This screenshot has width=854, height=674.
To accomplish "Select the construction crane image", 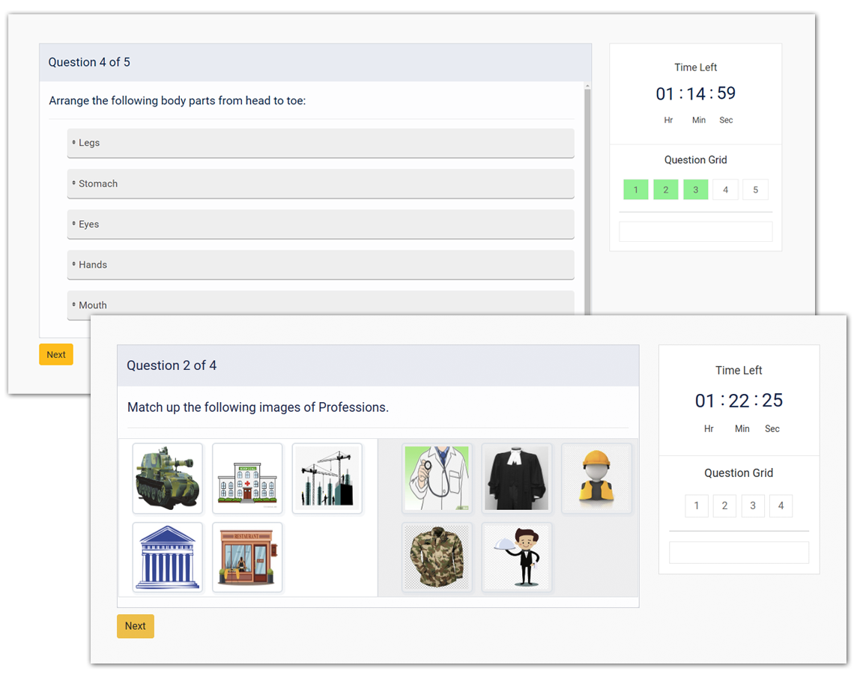I will [327, 478].
